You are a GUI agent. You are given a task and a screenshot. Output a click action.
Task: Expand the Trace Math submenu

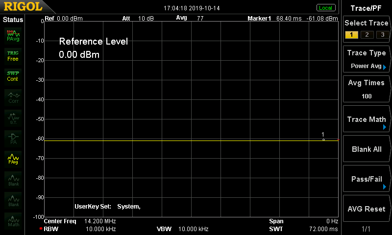click(367, 119)
